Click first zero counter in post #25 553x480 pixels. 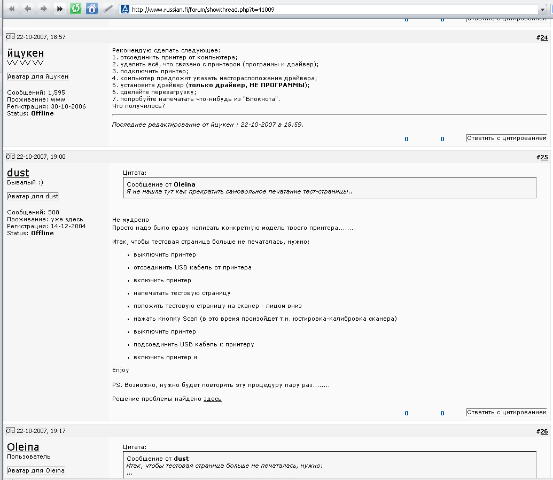pos(407,413)
